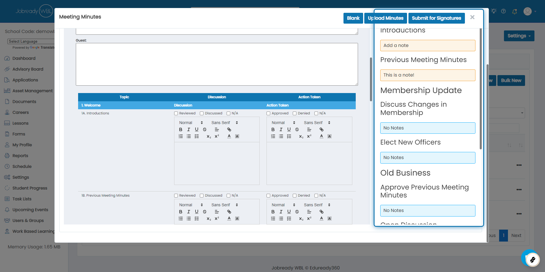Click the Blank button
This screenshot has height=272, width=545.
[353, 18]
